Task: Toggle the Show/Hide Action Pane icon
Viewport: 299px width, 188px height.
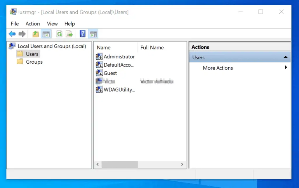Action: (93, 34)
